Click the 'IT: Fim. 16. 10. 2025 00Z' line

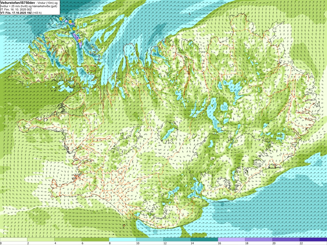(16, 9)
